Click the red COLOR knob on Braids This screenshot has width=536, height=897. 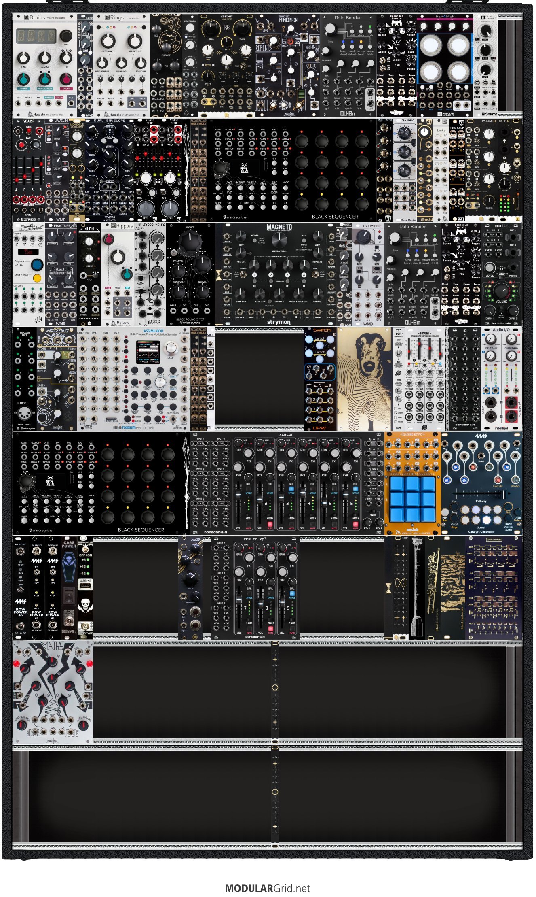66,79
